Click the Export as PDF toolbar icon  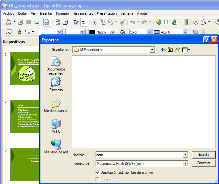[x=58, y=22]
